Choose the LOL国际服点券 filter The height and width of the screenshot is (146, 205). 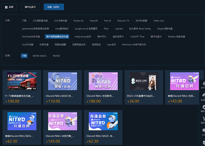point(40,21)
